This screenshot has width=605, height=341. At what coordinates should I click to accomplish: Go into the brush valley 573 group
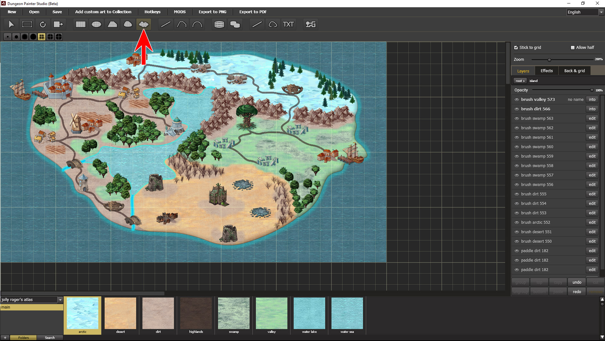592,99
